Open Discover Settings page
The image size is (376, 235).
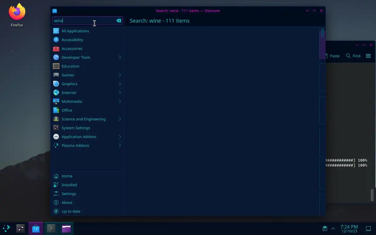(x=88, y=194)
